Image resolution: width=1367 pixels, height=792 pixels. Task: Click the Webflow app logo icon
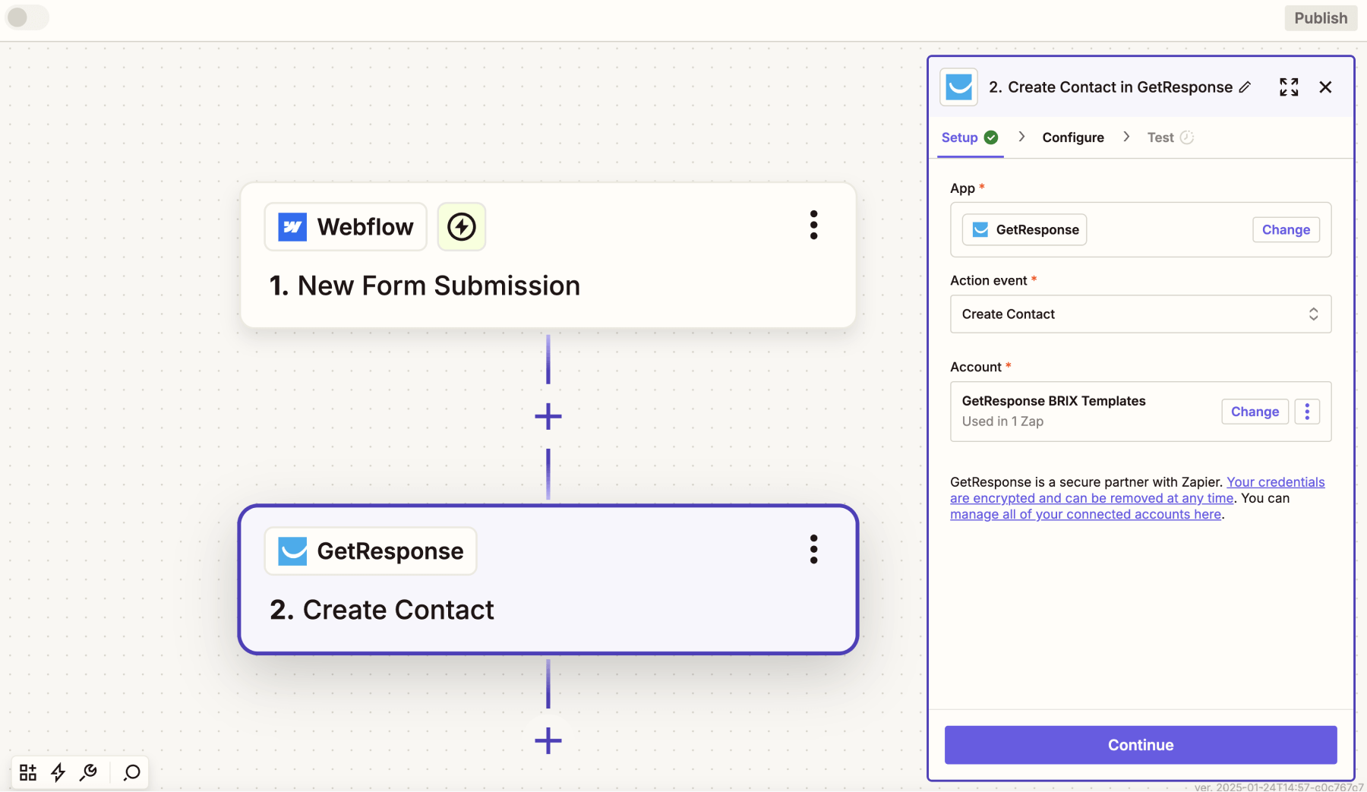tap(292, 227)
